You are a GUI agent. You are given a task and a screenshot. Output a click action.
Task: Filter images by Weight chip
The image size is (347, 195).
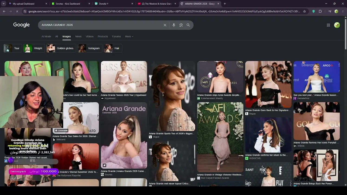click(x=34, y=48)
